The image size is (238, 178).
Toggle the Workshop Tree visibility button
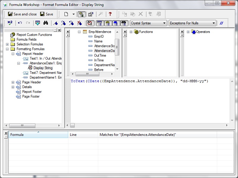click(82, 14)
